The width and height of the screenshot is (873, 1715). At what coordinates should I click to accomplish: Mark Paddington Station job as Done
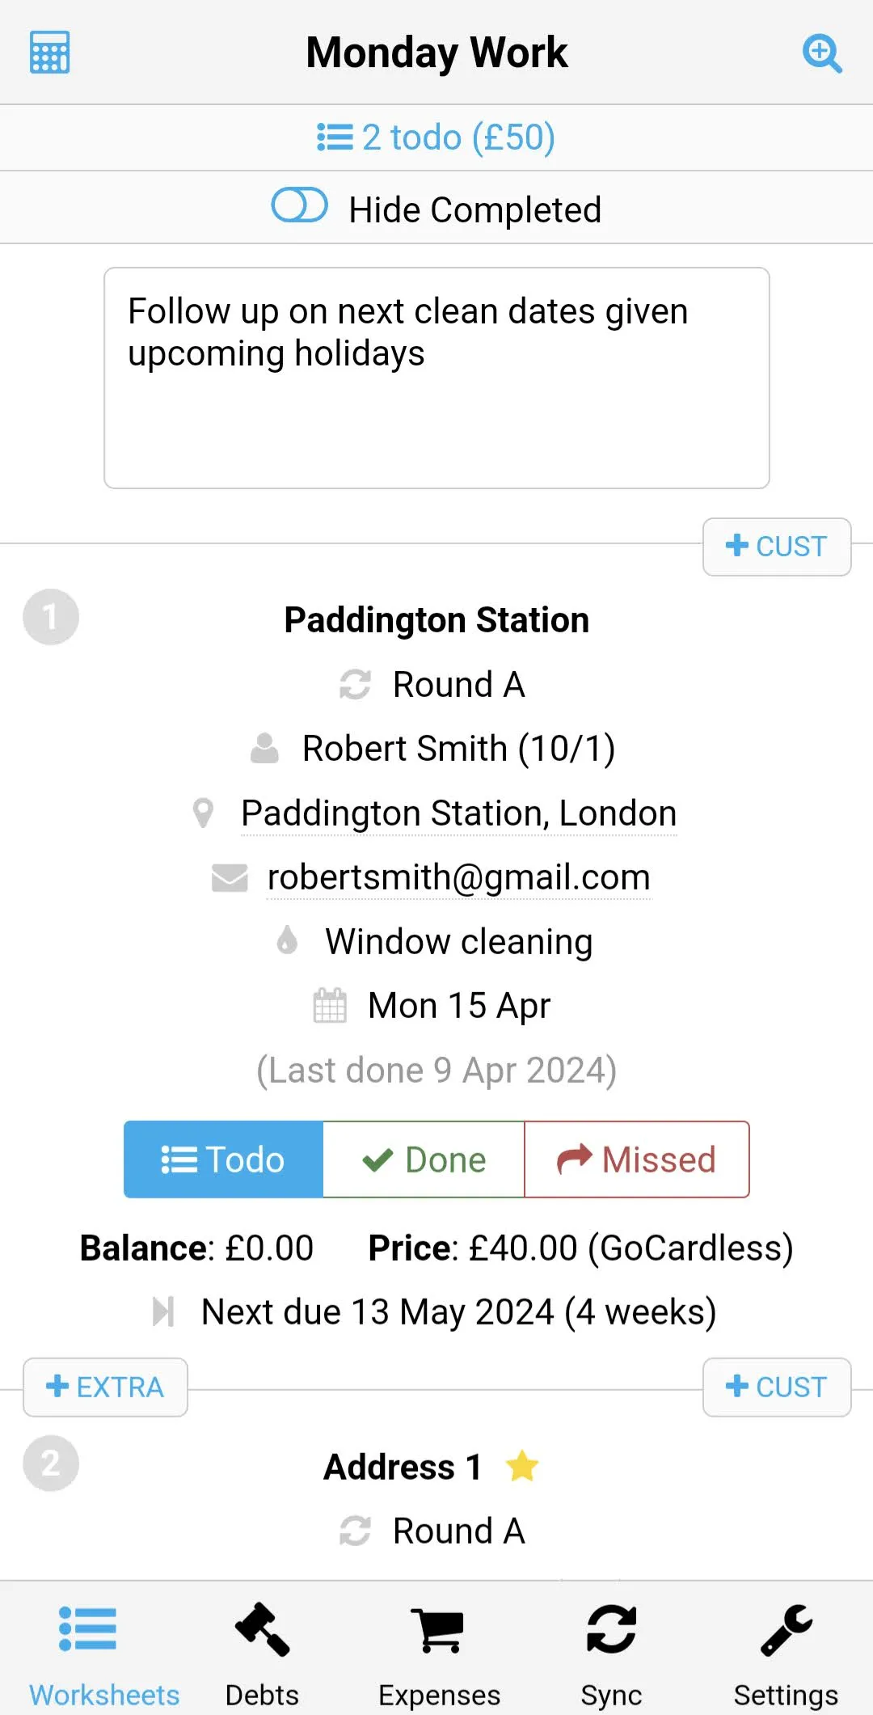point(424,1160)
